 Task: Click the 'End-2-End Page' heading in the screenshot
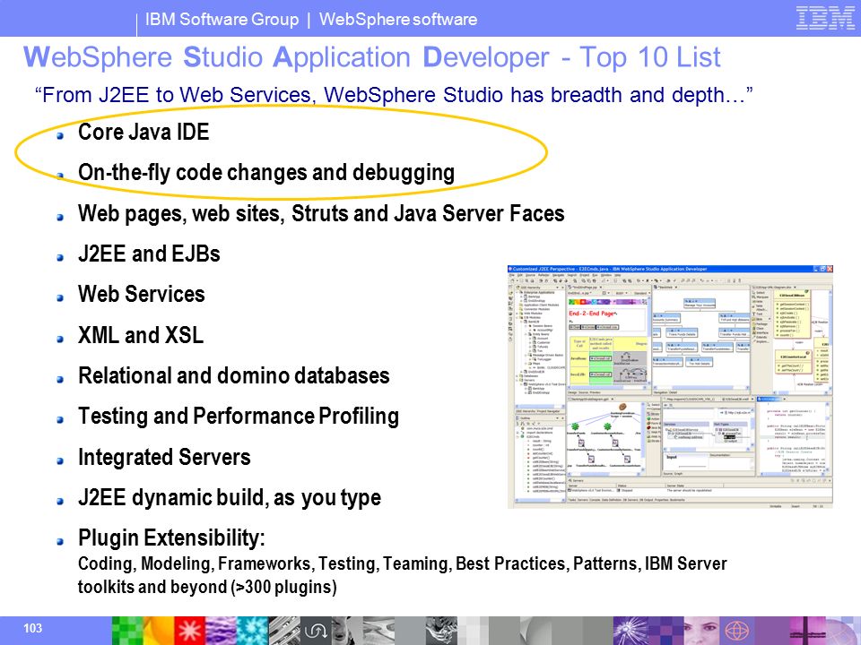tap(593, 314)
